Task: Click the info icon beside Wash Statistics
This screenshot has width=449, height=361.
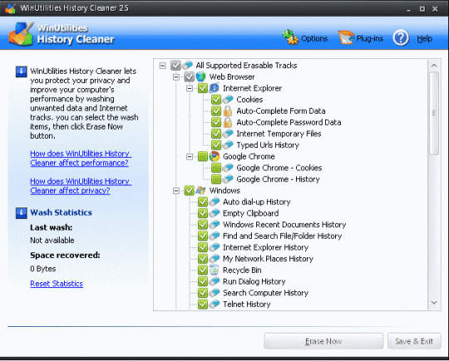Action: point(21,213)
